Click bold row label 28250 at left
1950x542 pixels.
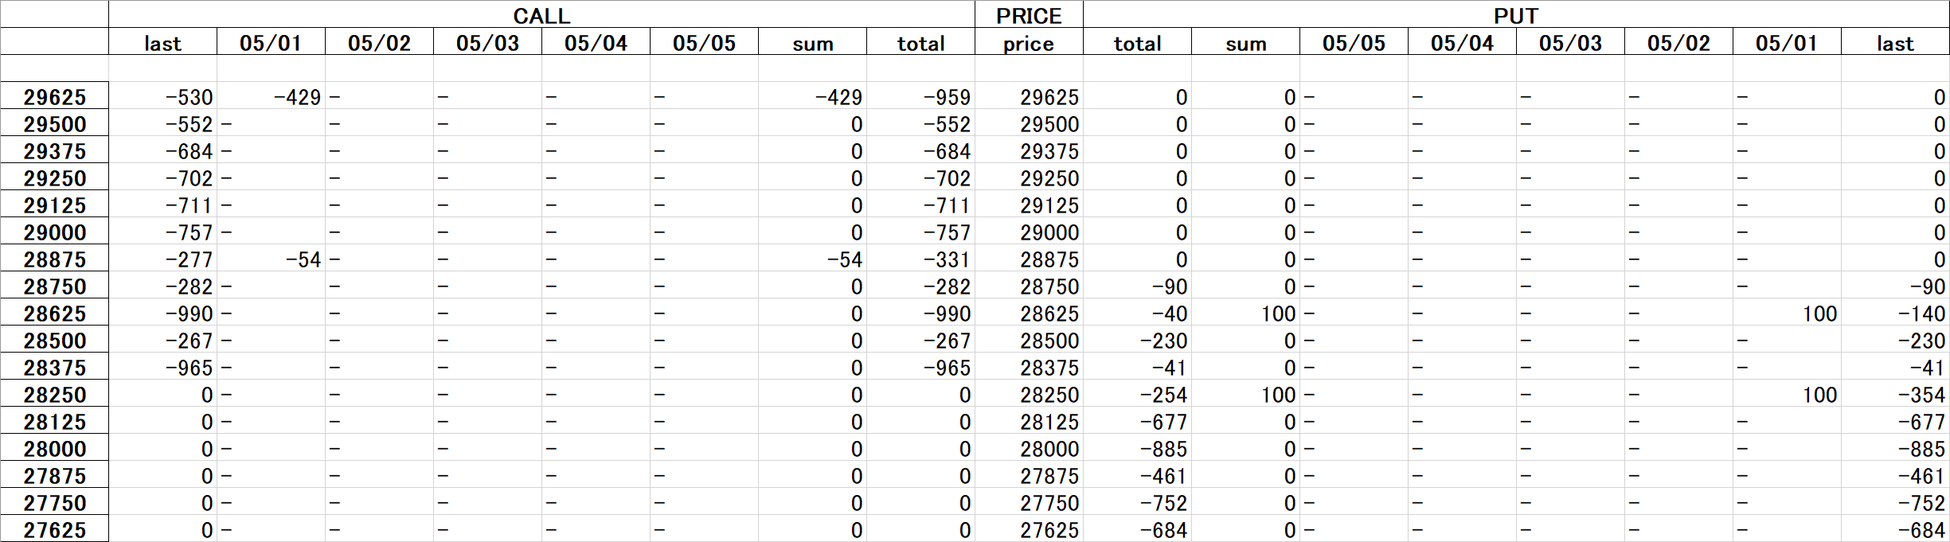54,394
